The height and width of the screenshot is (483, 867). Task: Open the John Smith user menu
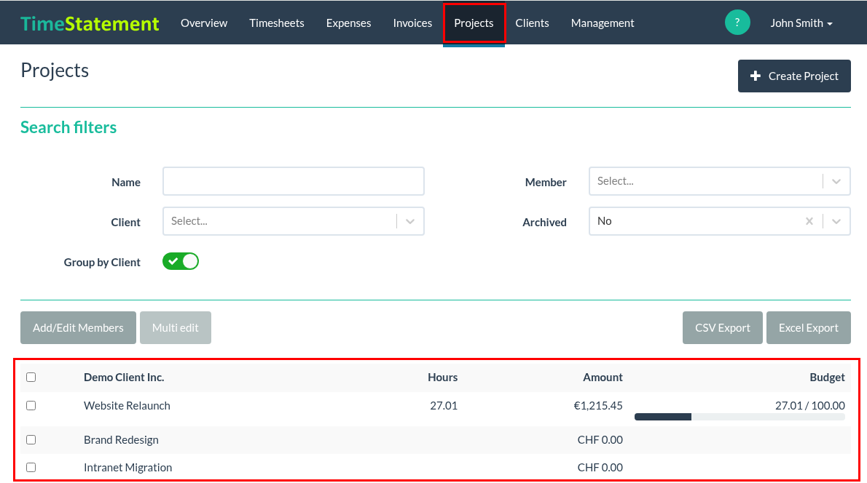coord(801,23)
